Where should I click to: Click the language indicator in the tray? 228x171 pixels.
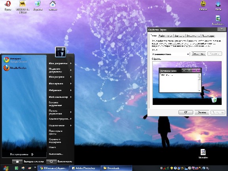(x=161, y=168)
